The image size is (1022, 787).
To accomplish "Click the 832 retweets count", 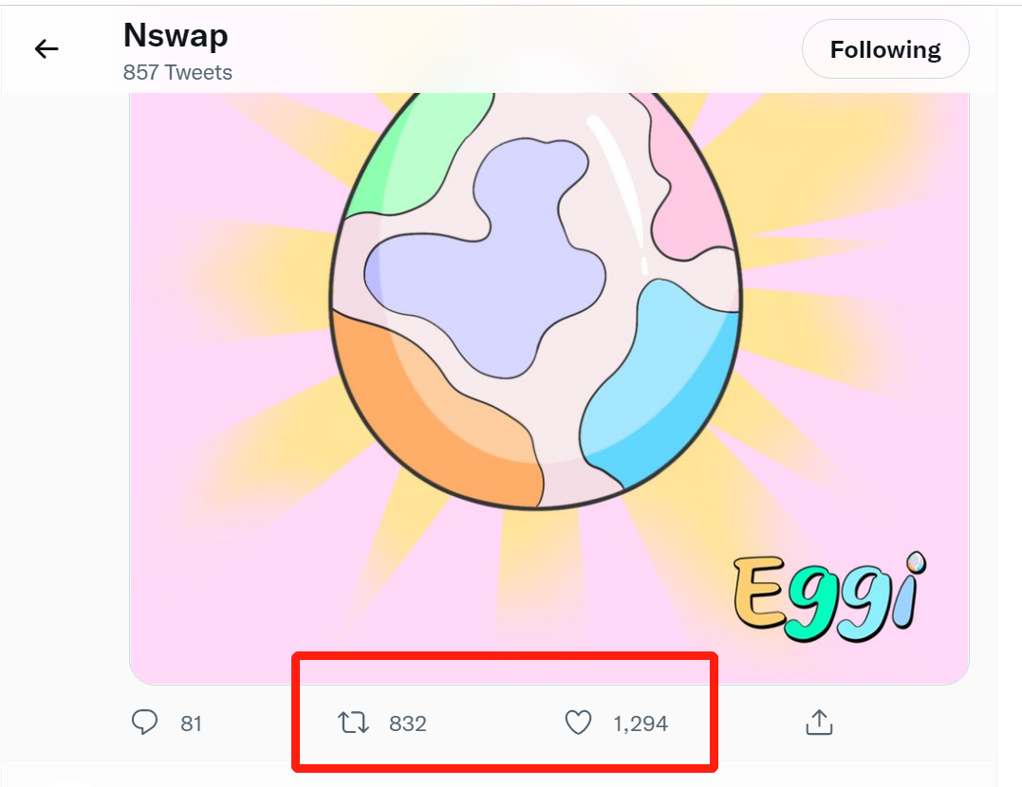I will pyautogui.click(x=408, y=723).
